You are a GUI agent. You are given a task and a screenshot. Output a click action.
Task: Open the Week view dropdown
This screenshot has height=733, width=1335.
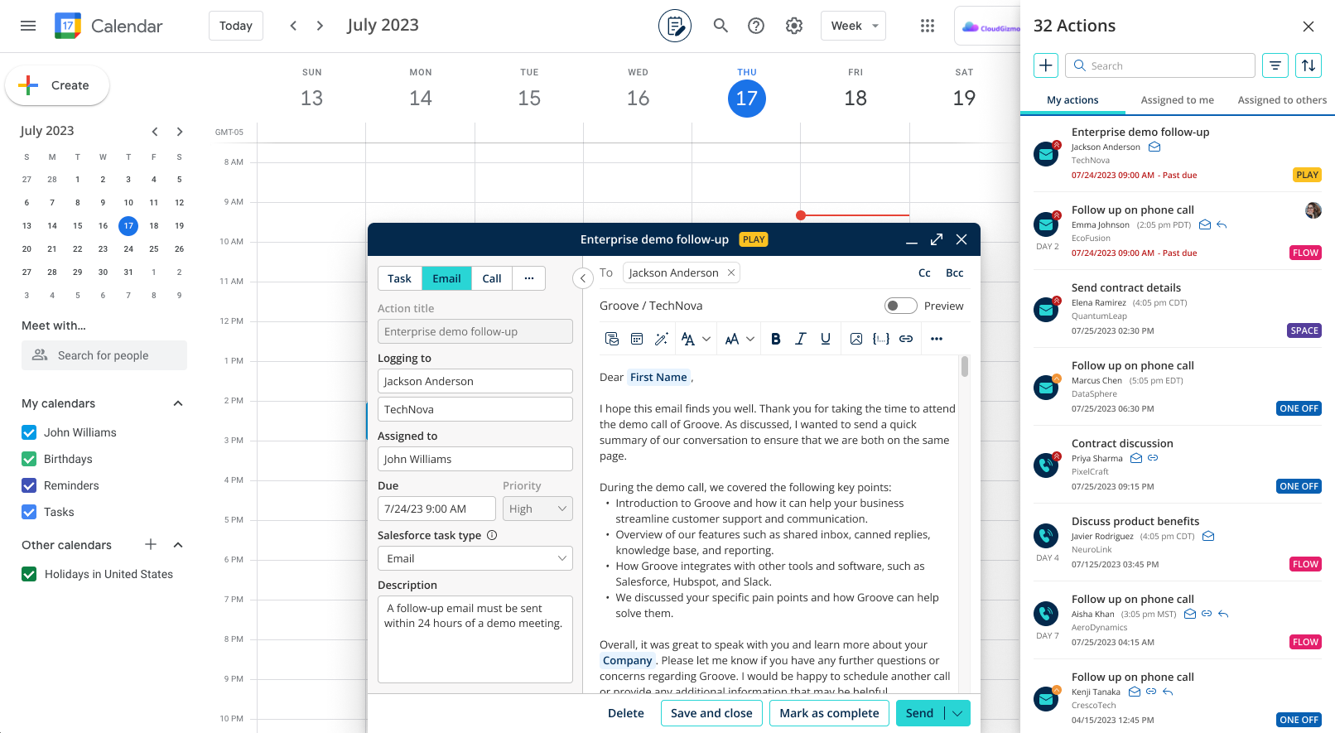coord(853,26)
